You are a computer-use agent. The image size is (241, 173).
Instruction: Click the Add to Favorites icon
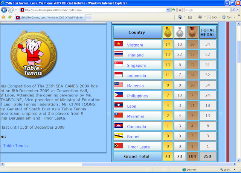pos(10,17)
